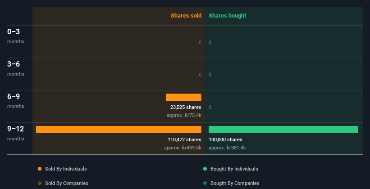
Task: Click the 9–12 months row label
Action: click(x=16, y=133)
